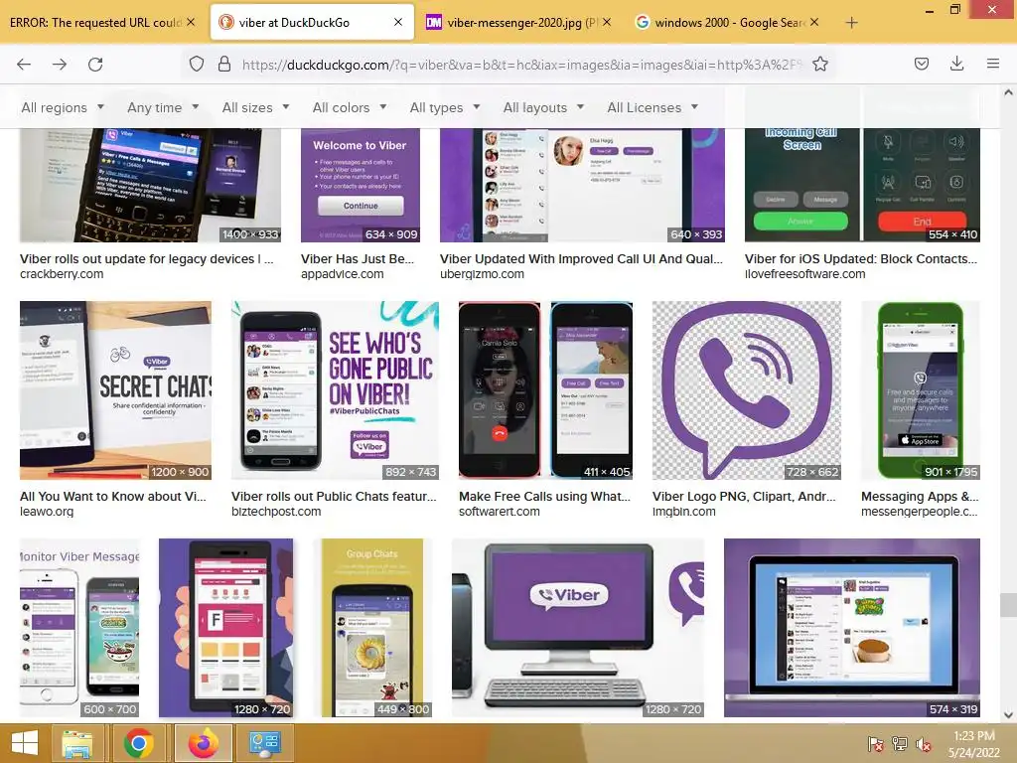
Task: Close the windows 2000 Google Search tab
Action: (x=814, y=22)
